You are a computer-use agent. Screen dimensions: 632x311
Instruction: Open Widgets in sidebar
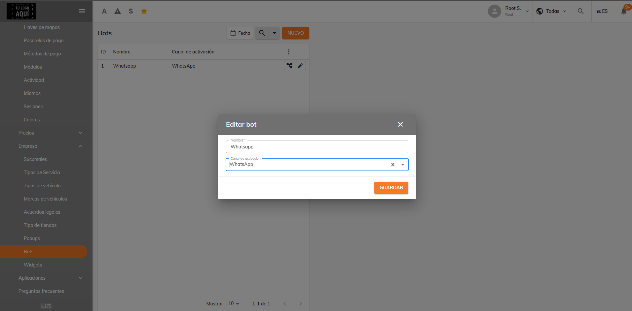[33, 265]
